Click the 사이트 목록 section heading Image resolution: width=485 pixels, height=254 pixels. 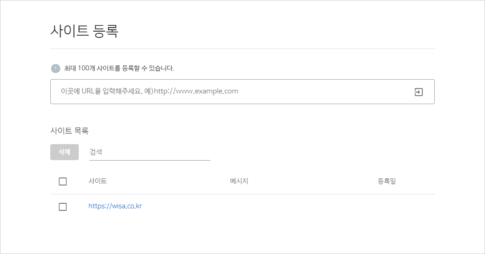pyautogui.click(x=69, y=130)
